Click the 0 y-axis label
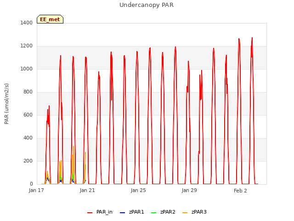 click(x=31, y=184)
